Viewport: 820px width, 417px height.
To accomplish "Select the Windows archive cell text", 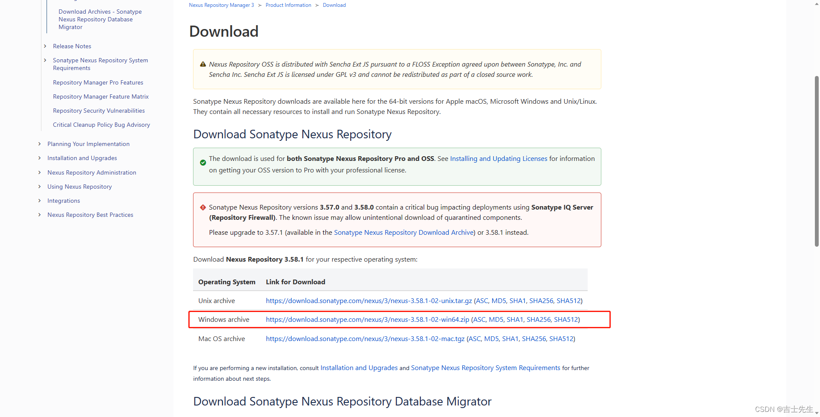I will 223,319.
